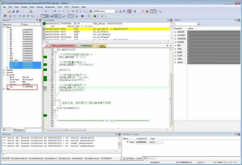Switch to startup_stm32f429_439xx.s tab
Screen dimensions: 242x165
click(x=61, y=46)
